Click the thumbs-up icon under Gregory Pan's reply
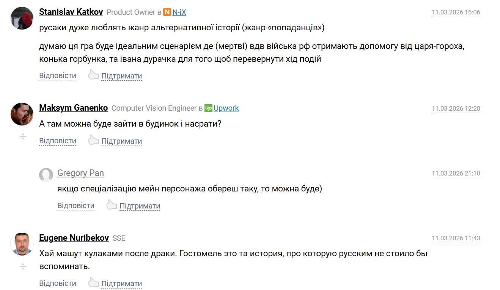The width and height of the screenshot is (500, 290). 112,205
